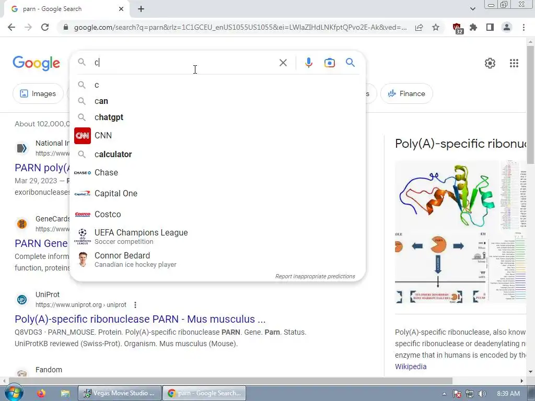Screen dimensions: 535x401
Task: Click the UniProt site favicon
Action: (x=22, y=300)
